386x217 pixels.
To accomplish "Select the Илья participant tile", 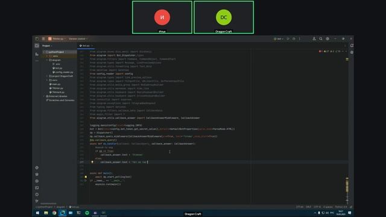I will coord(162,17).
